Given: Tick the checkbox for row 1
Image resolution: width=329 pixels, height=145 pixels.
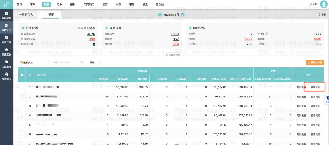Looking at the screenshot, I should (x=22, y=87).
